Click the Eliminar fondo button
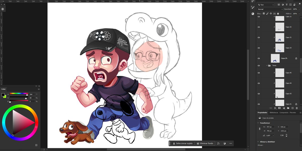The height and width of the screenshot is (151, 302). point(205,143)
